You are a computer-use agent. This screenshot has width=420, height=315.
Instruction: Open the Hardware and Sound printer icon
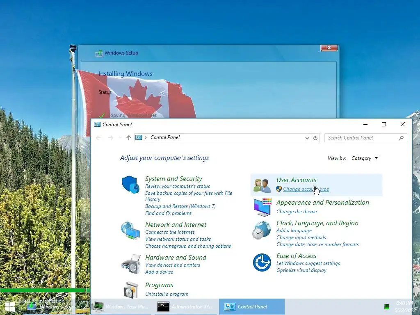(131, 264)
